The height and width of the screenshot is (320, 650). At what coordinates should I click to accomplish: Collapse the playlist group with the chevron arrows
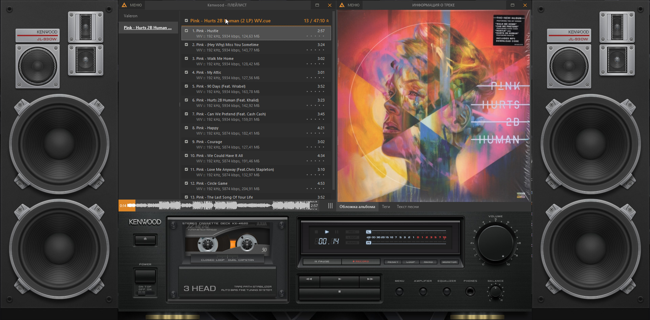[328, 21]
